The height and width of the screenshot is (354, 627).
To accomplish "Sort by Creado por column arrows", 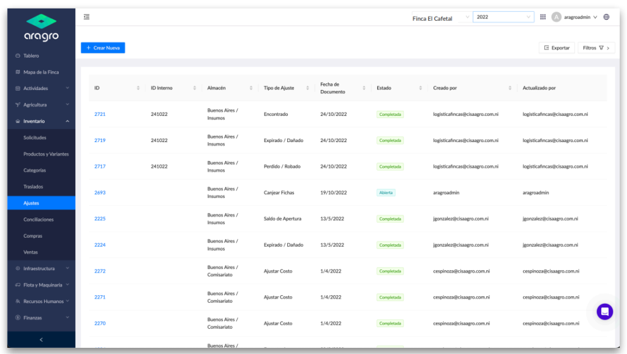I will [x=510, y=88].
